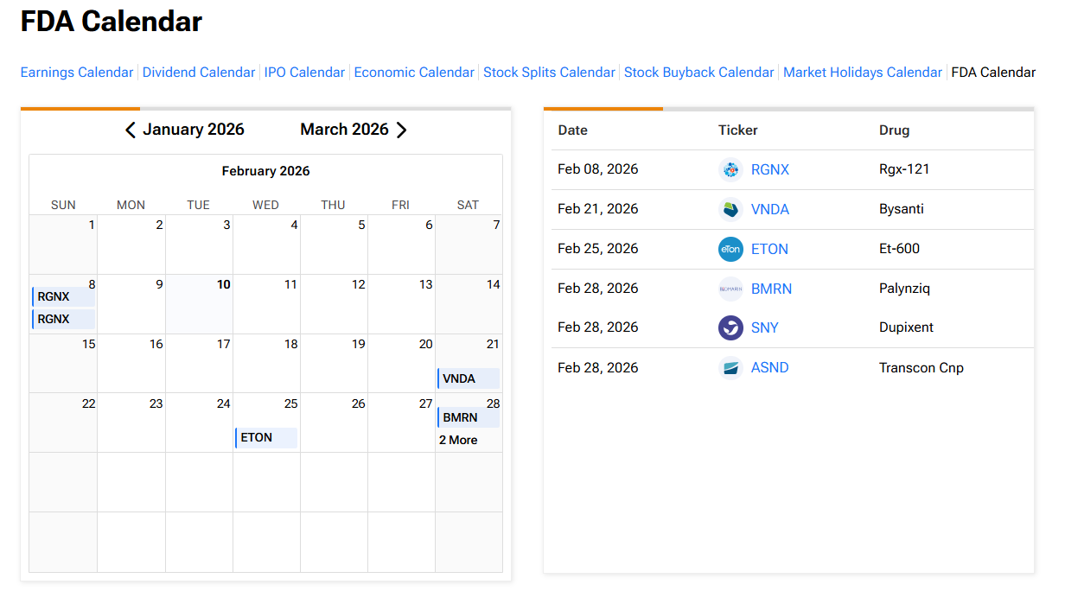Select February 1 calendar cell
This screenshot has width=1065, height=610.
pos(63,245)
